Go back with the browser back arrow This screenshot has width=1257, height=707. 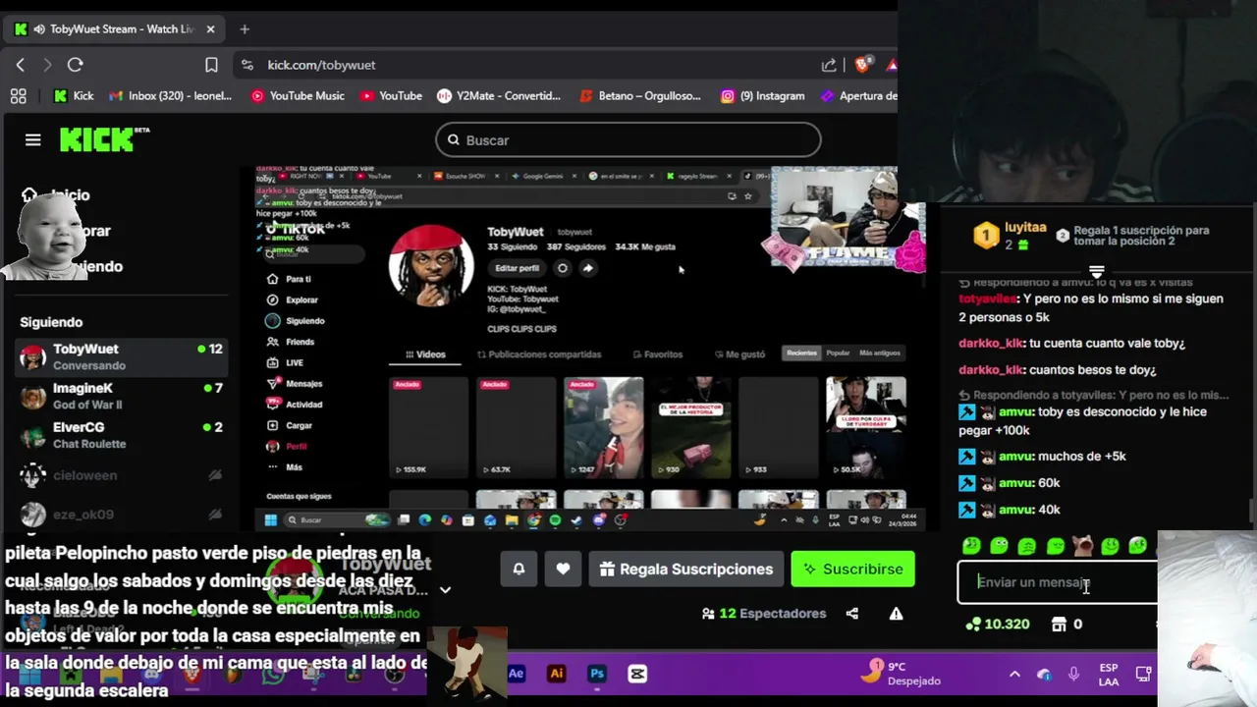(x=21, y=65)
